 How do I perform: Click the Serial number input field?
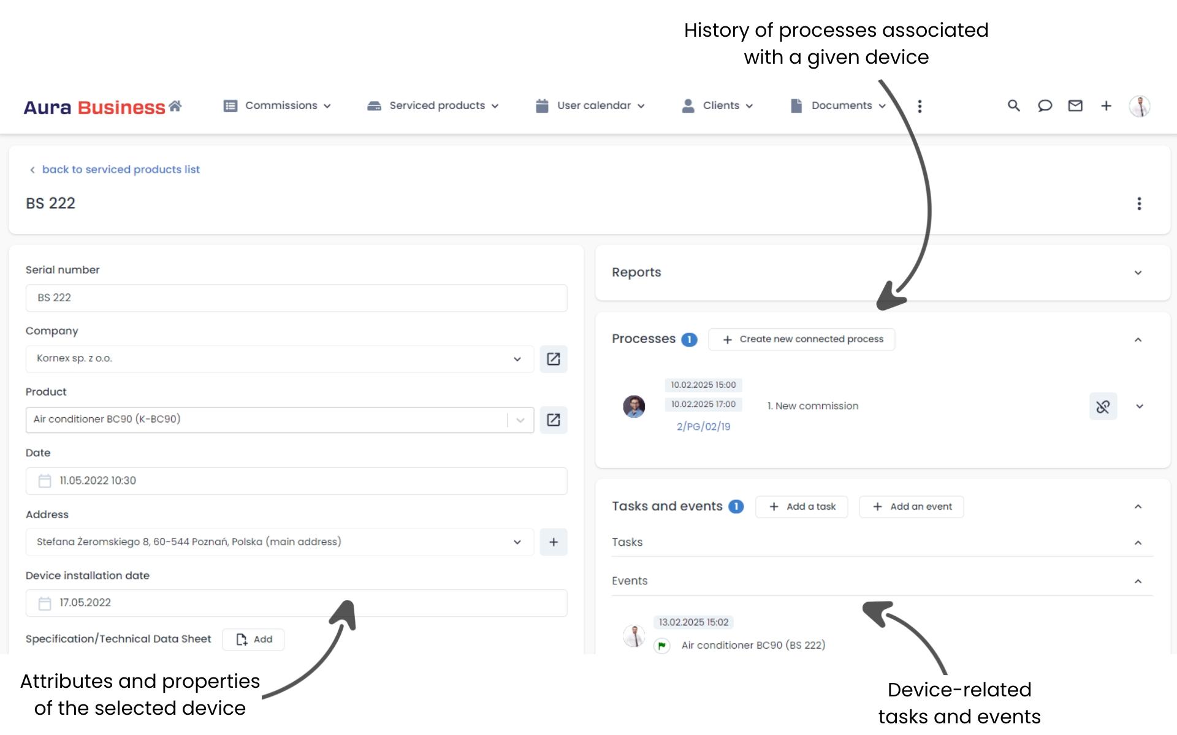click(x=296, y=298)
